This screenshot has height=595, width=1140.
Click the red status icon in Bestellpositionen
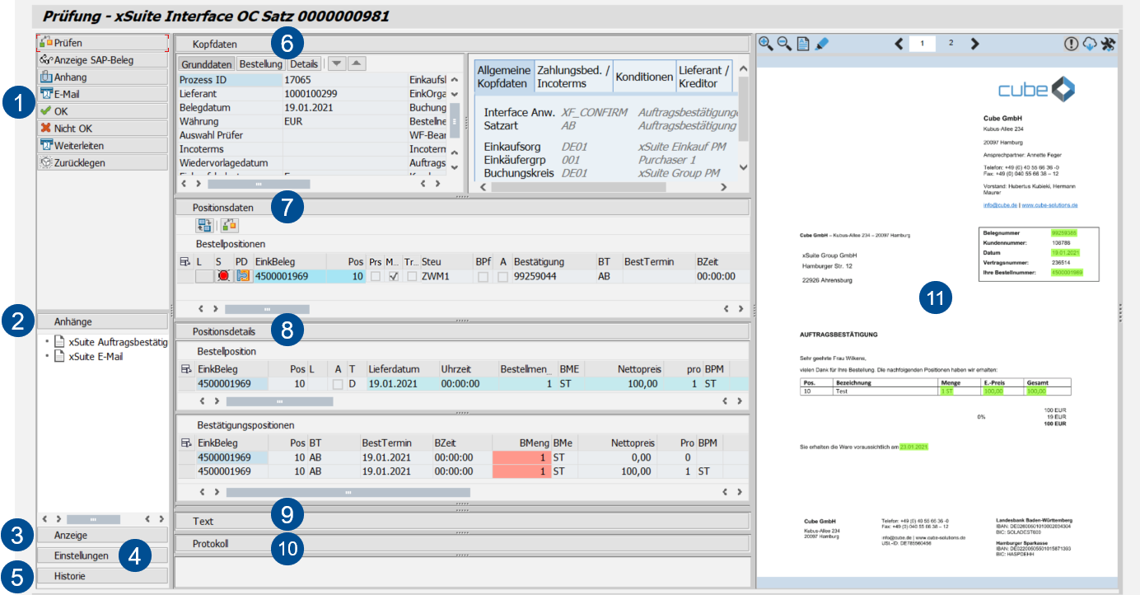click(x=224, y=276)
